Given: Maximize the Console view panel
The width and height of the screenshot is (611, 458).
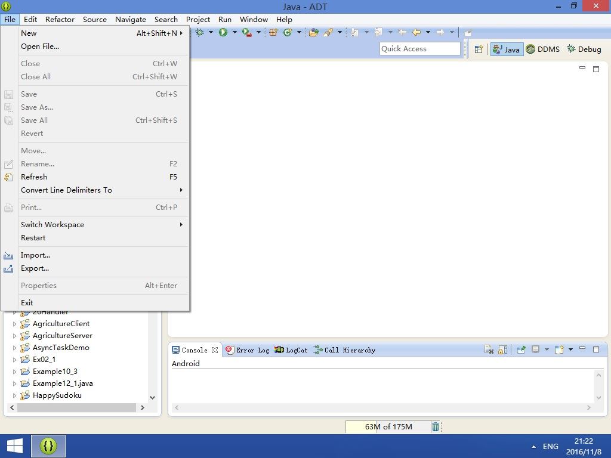Looking at the screenshot, I should pos(596,349).
